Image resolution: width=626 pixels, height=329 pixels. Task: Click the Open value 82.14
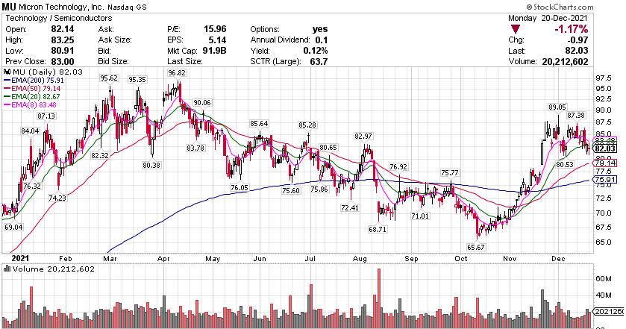click(62, 29)
